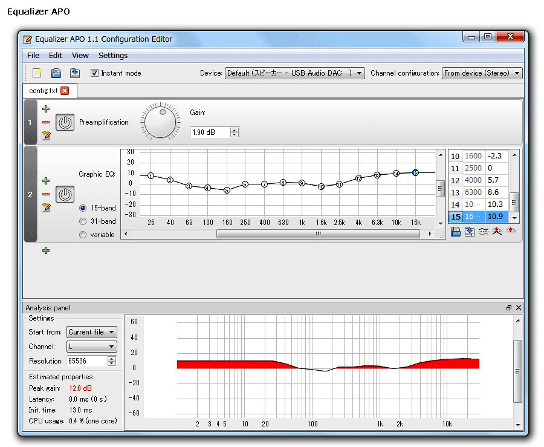Viewport: 544px width, 447px height.
Task: Click the Graphic EQ graph scroll-left arrow
Action: coord(126,233)
